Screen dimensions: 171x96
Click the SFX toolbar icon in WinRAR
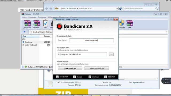tap(130, 24)
